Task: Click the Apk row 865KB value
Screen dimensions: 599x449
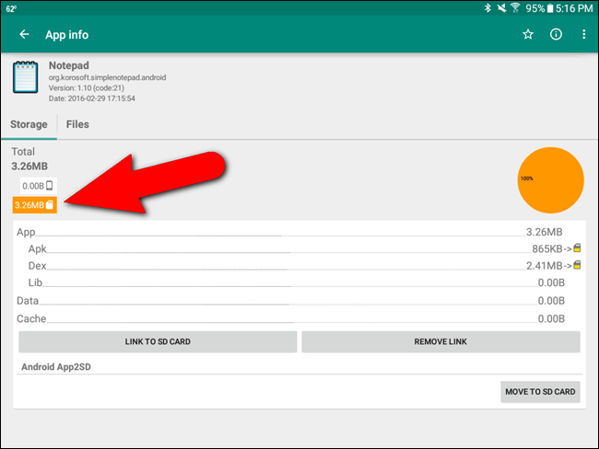Action: [547, 248]
